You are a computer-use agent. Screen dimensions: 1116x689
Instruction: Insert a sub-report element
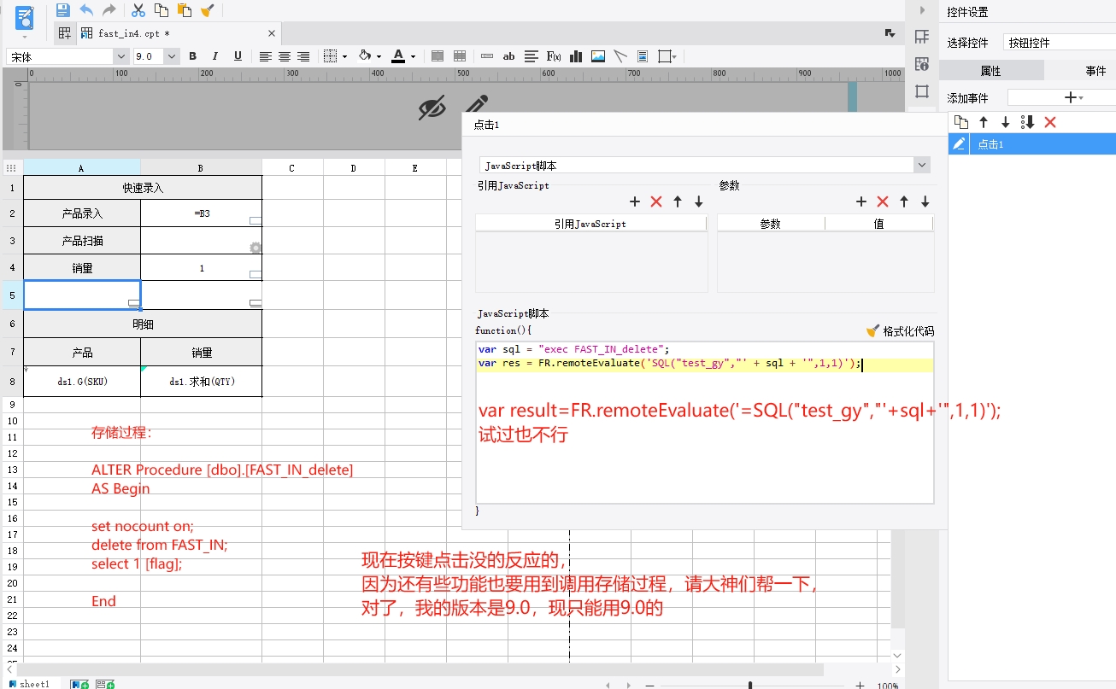tap(643, 56)
